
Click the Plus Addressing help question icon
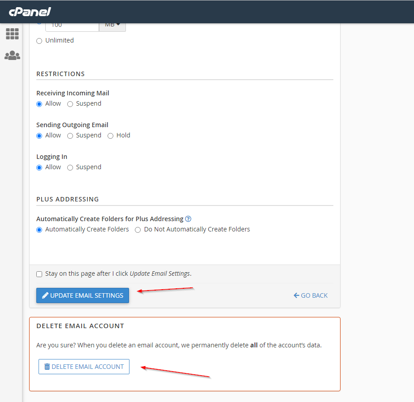click(x=188, y=219)
